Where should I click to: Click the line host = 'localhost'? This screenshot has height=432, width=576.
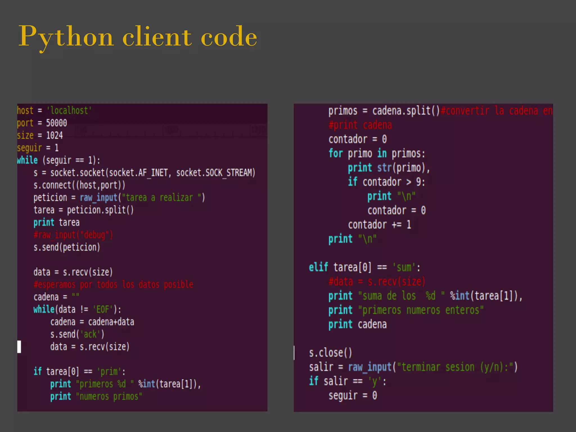pyautogui.click(x=54, y=111)
